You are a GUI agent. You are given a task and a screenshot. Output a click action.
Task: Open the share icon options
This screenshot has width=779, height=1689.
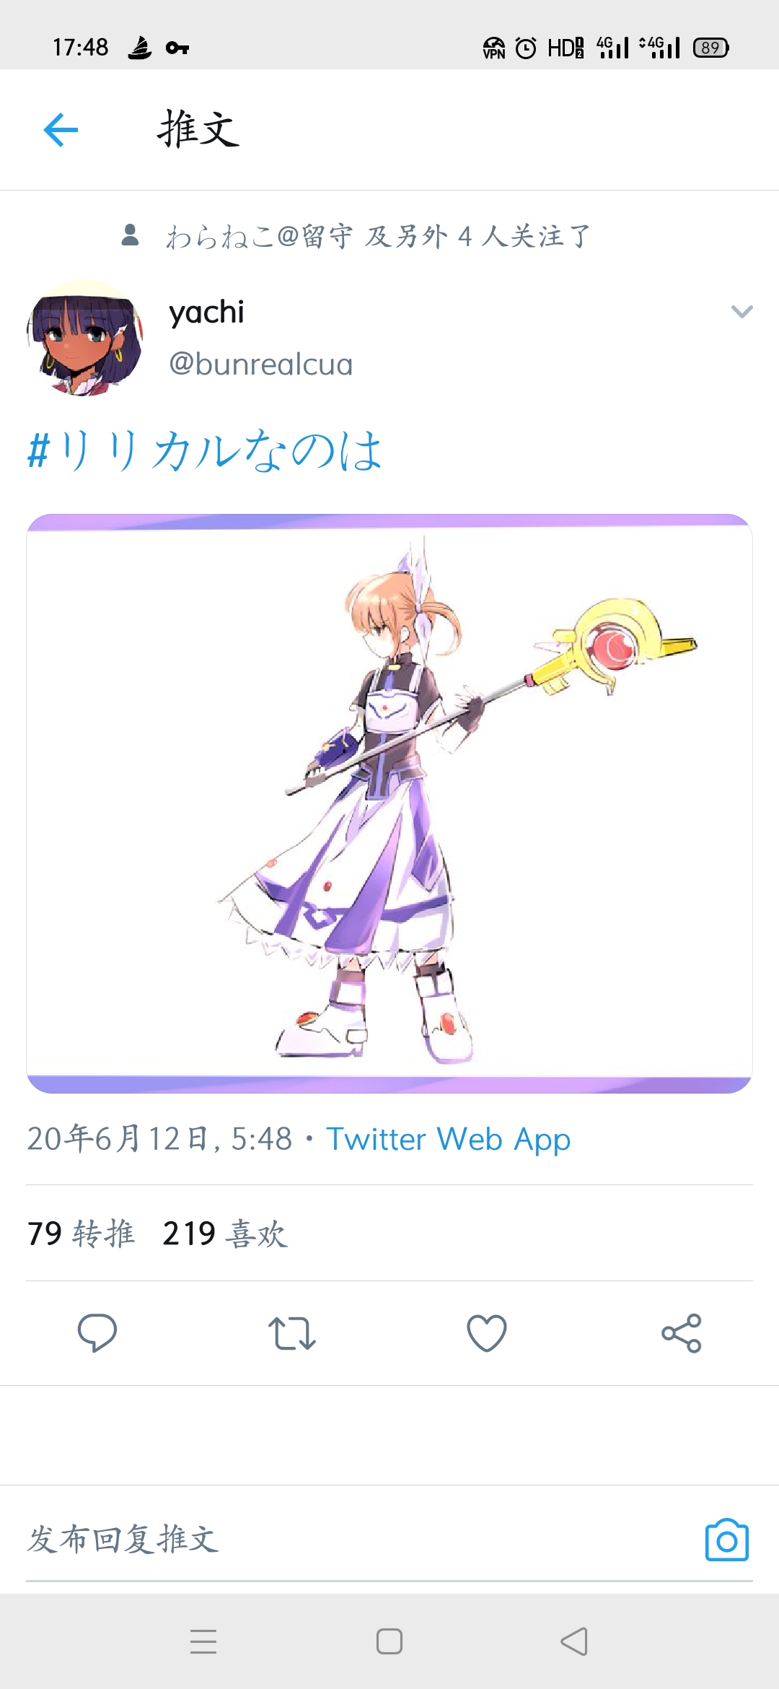point(682,1333)
